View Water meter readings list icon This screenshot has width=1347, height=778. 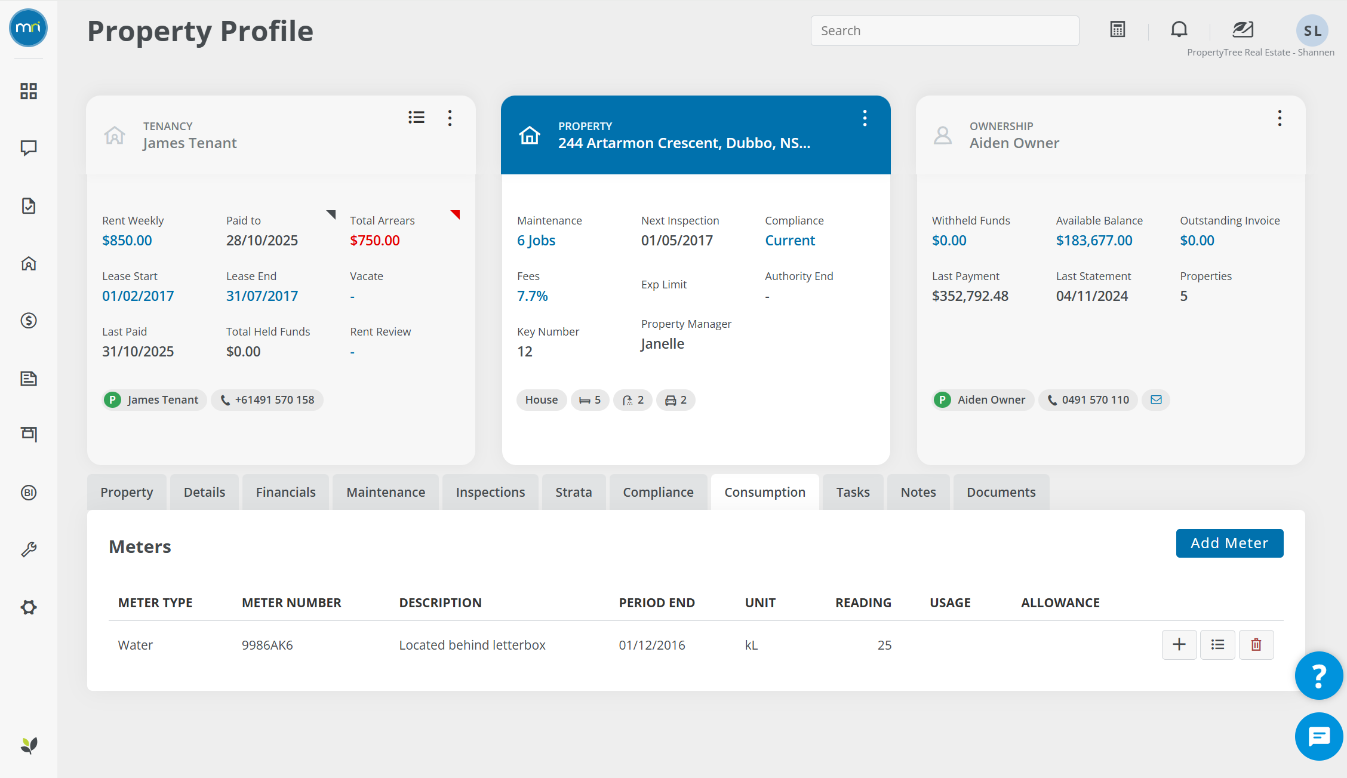click(1217, 645)
